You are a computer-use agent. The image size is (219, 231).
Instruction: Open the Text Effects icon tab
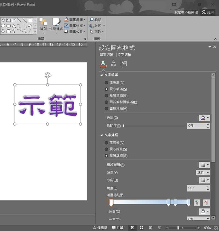(x=113, y=64)
